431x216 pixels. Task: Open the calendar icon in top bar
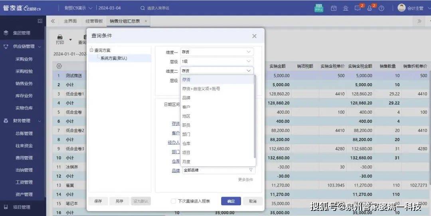click(334, 8)
